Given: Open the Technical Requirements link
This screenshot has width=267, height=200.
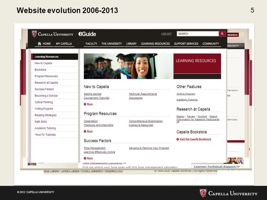Looking at the screenshot, I should click(143, 94).
